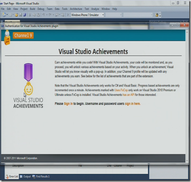191x182 pixels.
Task: Open the New Project dropdown arrow
Action: 7,15
